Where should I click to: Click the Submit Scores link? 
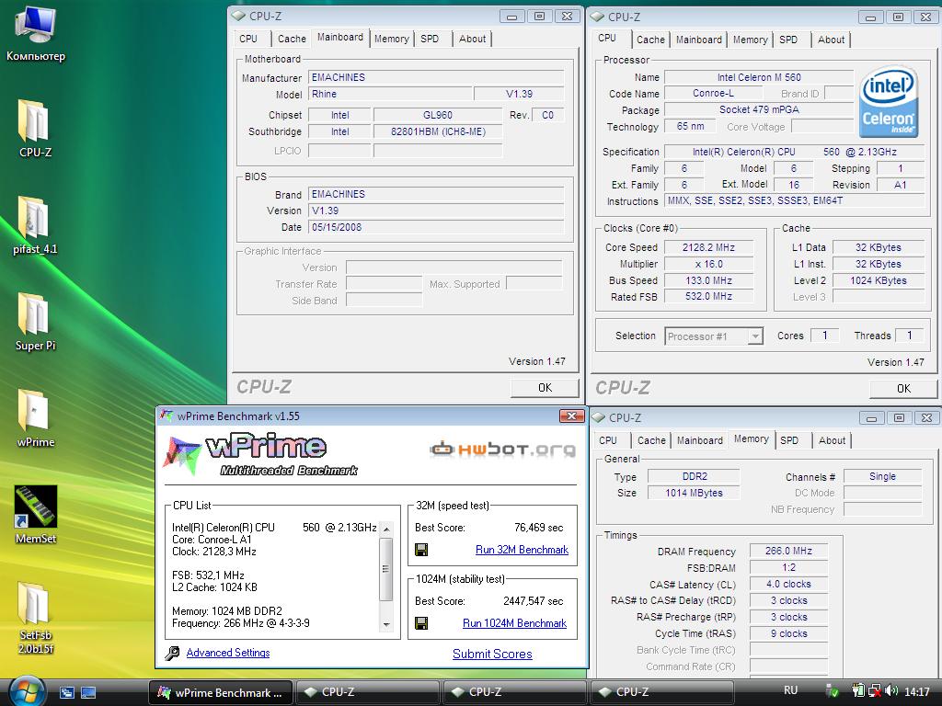492,654
